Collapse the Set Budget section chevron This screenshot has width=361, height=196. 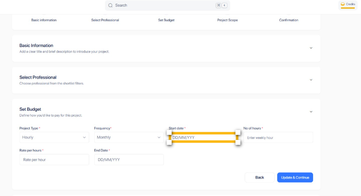point(311,112)
